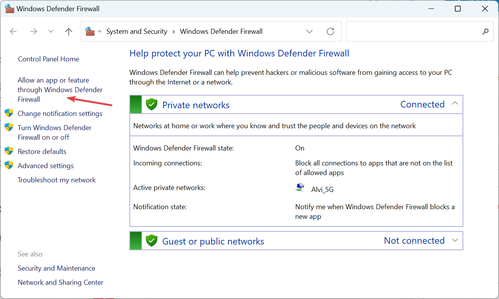Click shield icon beside Turn Windows Defender Firewall
Screen dimensions: 499x299
9,127
